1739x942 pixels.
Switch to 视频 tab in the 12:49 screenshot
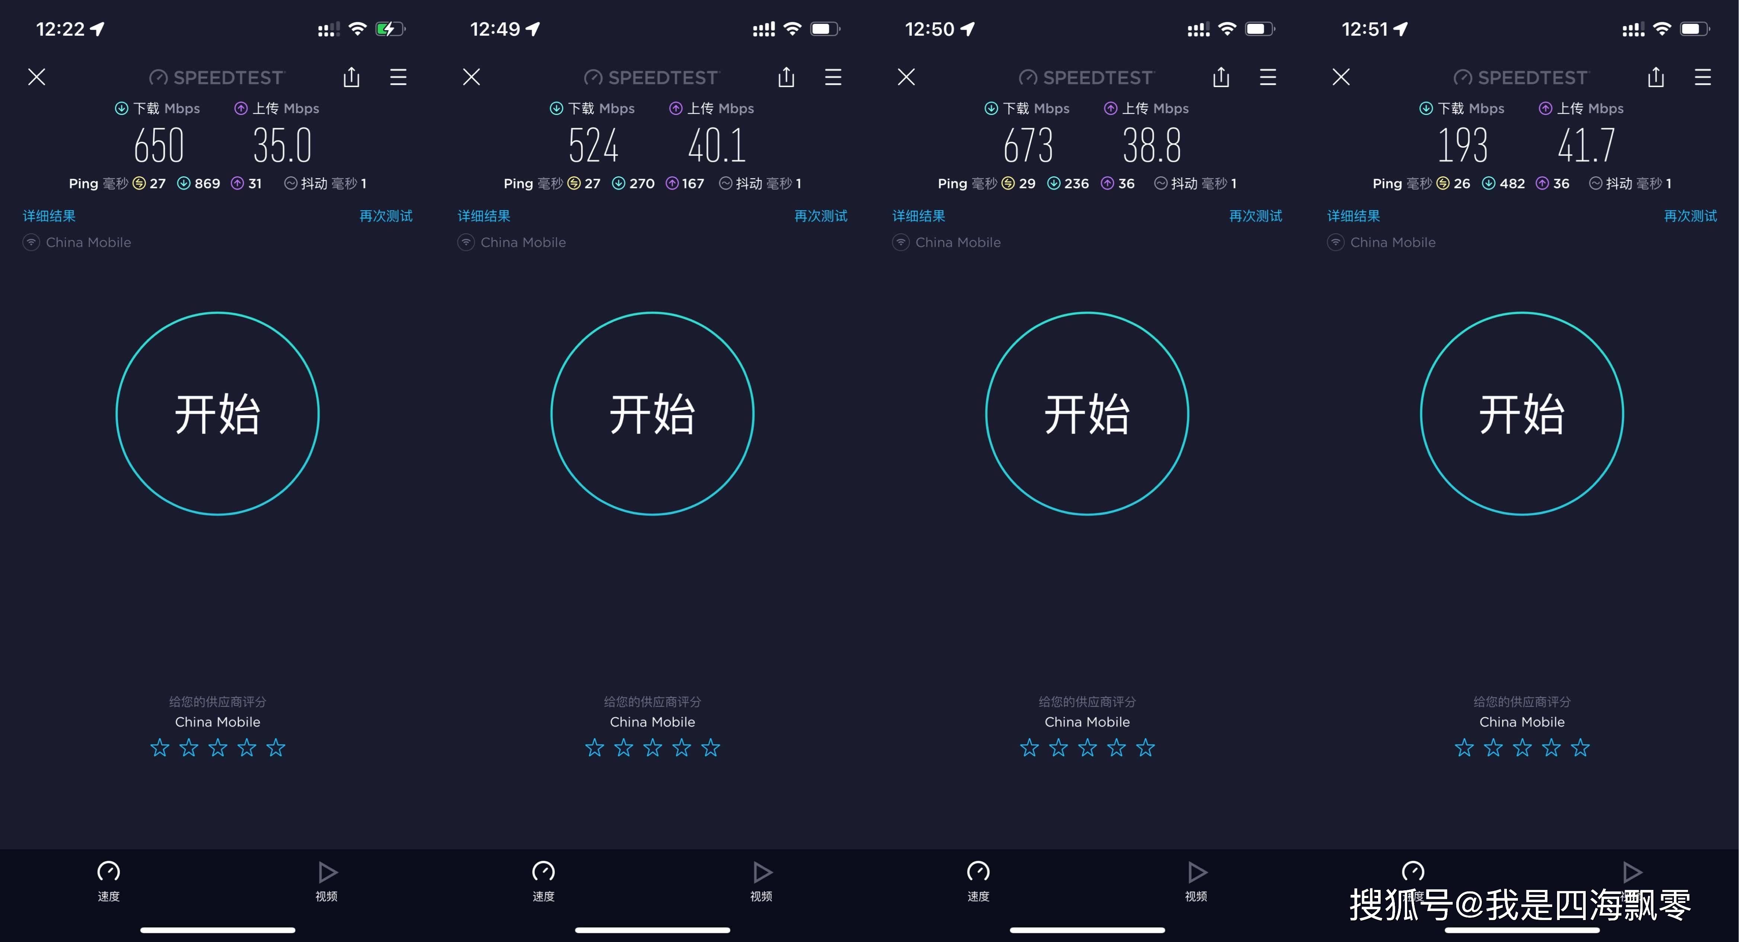(x=762, y=881)
